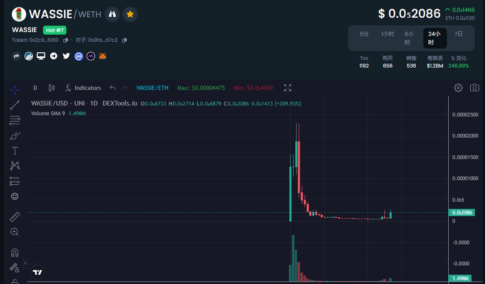Click the 246.89% change value
Screen dimensions: 485x284
coord(458,66)
